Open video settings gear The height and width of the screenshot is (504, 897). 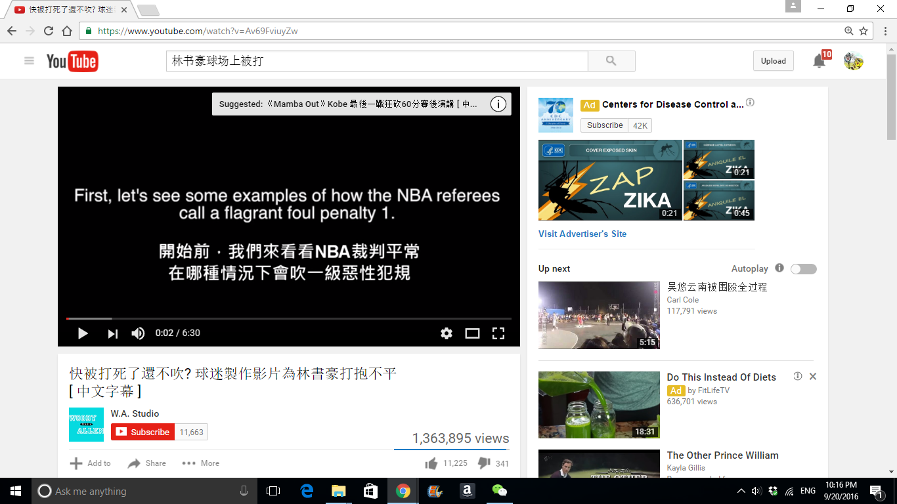click(447, 333)
